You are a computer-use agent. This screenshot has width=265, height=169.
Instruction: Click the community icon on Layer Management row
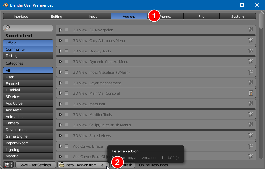(x=251, y=83)
